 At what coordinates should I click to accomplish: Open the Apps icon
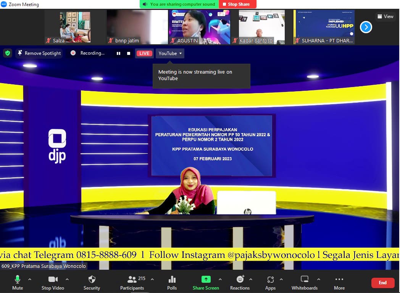270,282
